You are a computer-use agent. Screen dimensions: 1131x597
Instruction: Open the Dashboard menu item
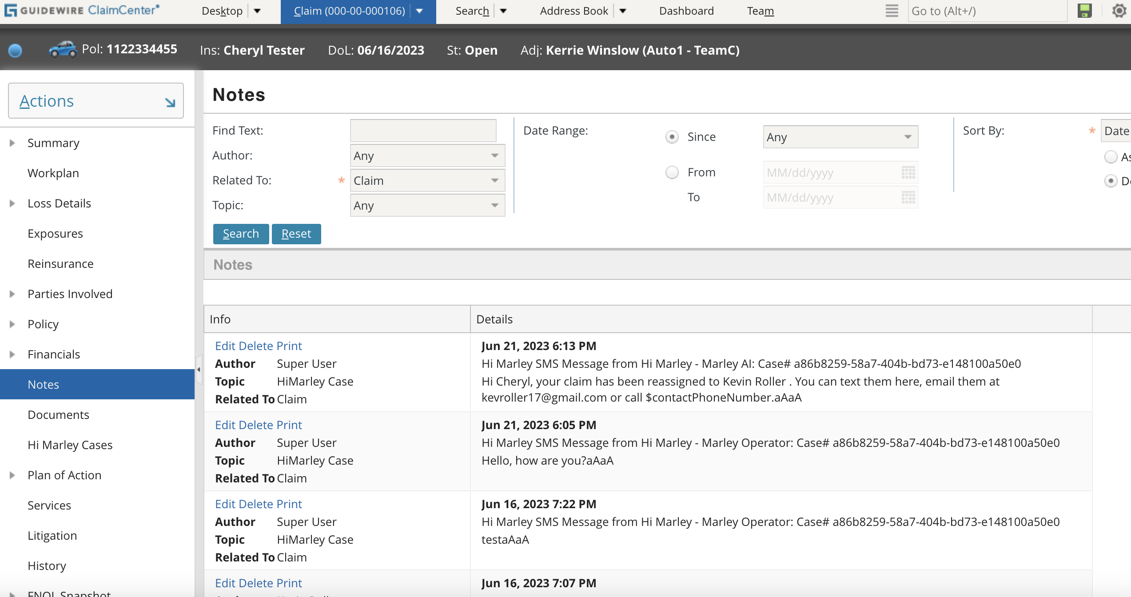pos(685,11)
